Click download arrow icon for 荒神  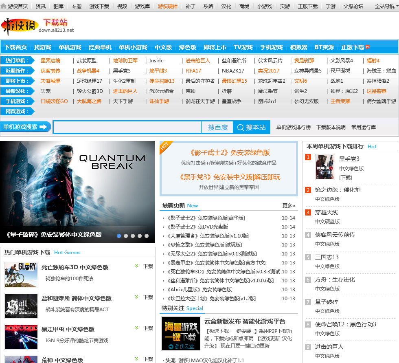(137, 359)
